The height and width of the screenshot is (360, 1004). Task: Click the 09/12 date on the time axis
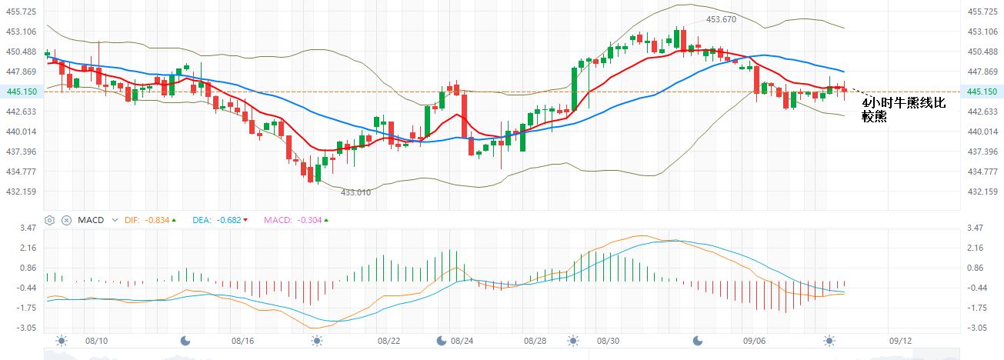[x=901, y=340]
